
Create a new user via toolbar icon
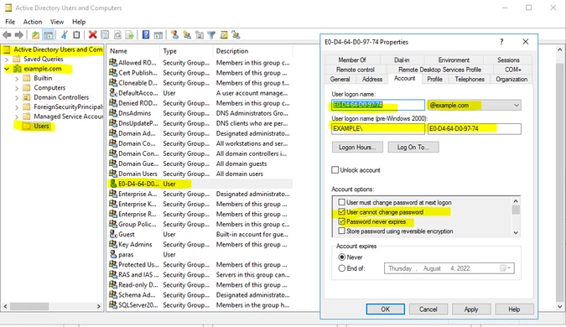click(175, 35)
